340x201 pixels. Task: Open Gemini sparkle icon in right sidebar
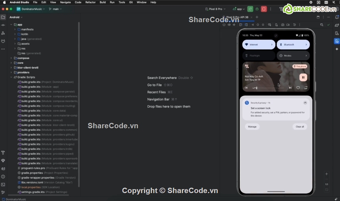337,49
